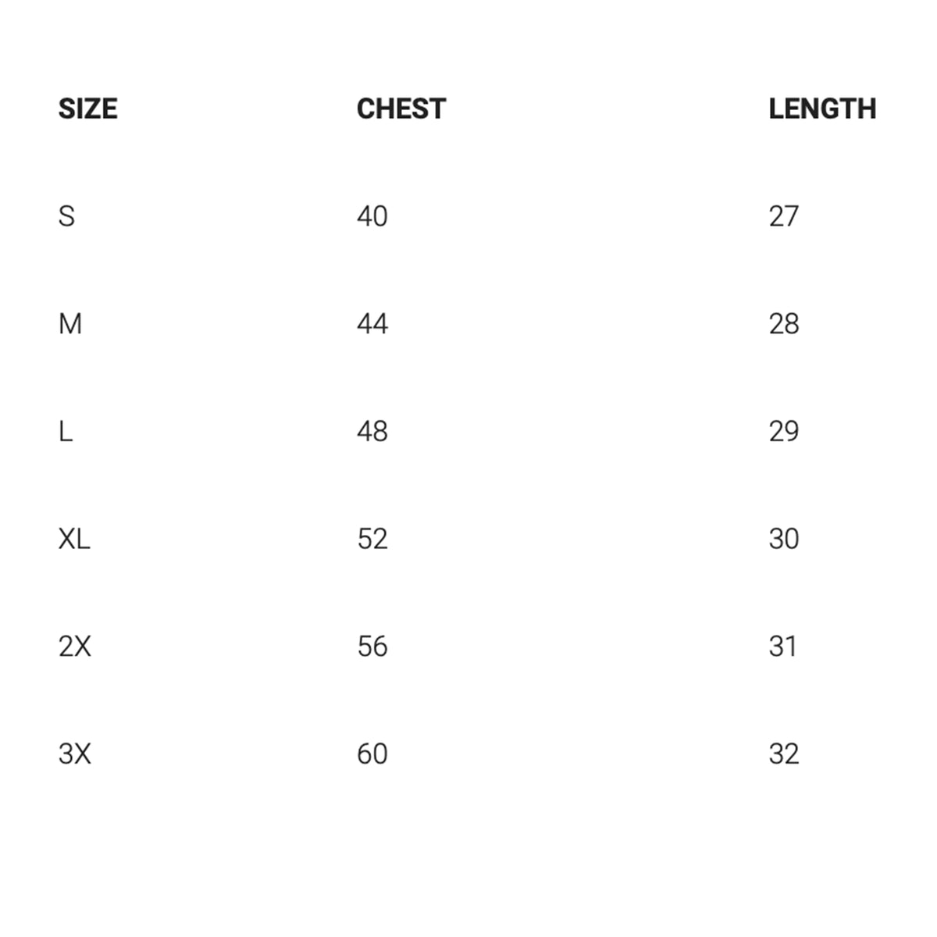Click chest value 56 for size 2X

coord(372,647)
